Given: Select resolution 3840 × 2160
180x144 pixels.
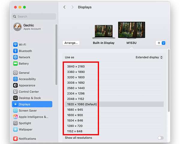Looking at the screenshot, I should tap(114, 66).
